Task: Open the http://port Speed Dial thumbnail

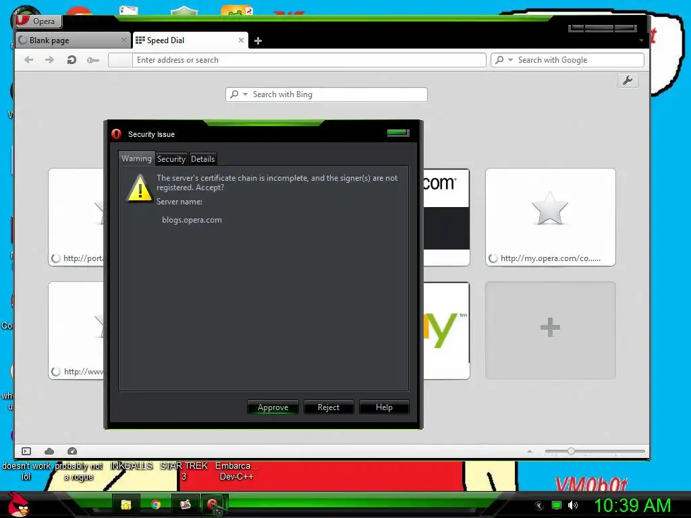Action: click(x=76, y=217)
